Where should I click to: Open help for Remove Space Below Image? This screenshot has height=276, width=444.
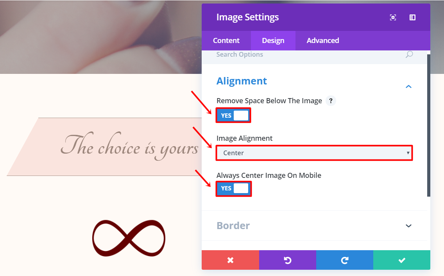tap(331, 101)
